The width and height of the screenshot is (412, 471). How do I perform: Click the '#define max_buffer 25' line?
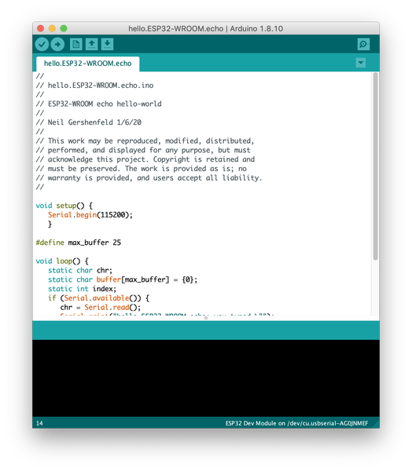pyautogui.click(x=79, y=243)
